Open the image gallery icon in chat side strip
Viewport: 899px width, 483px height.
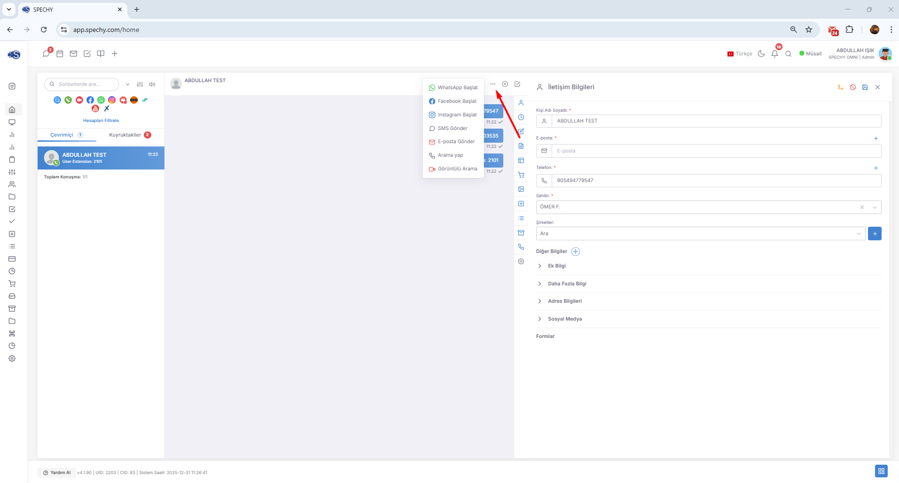[521, 189]
